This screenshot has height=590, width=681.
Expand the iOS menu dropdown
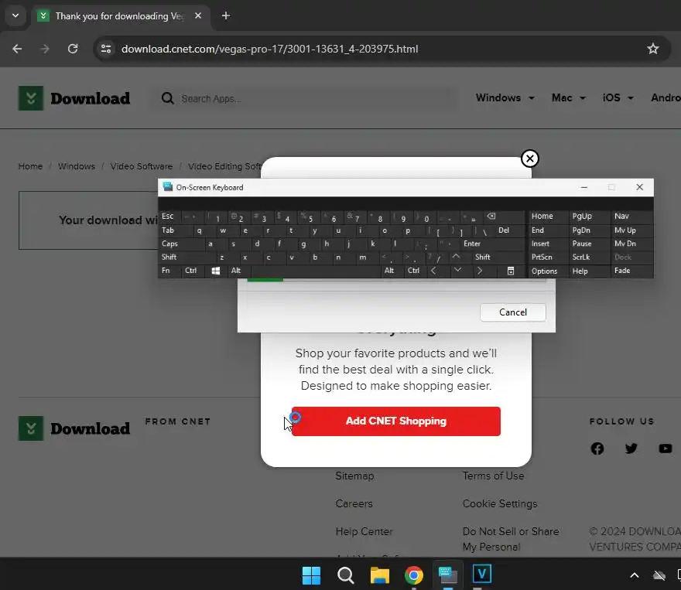click(618, 98)
